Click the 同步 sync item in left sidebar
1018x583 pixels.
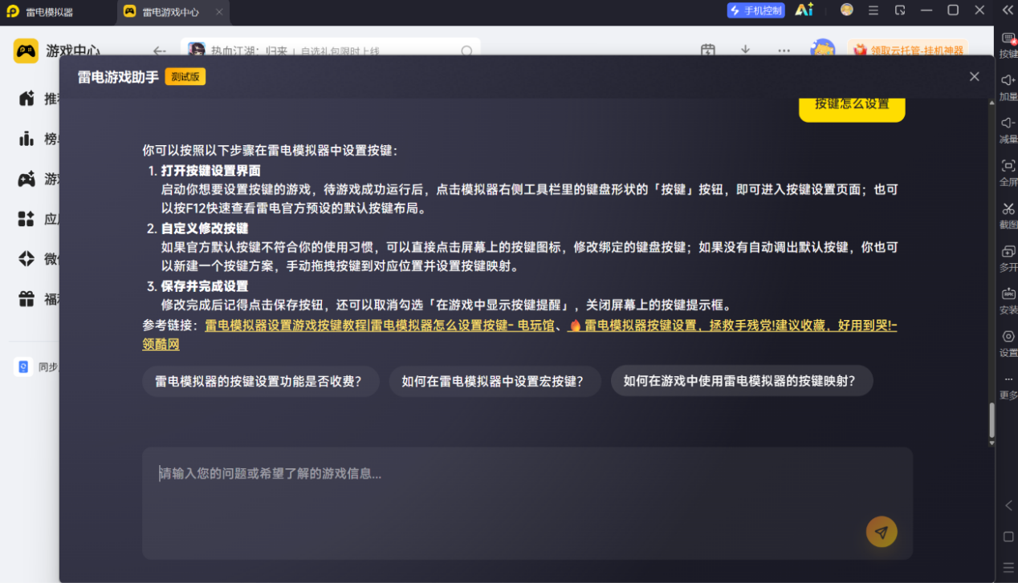(x=37, y=366)
